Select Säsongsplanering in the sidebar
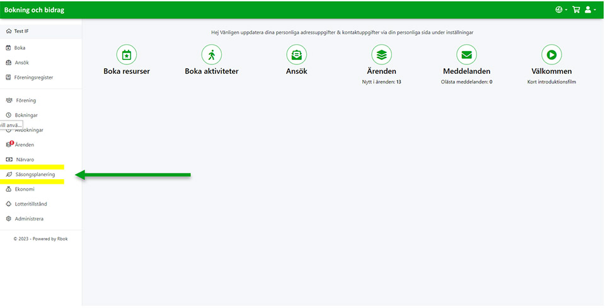The height and width of the screenshot is (308, 605). click(x=35, y=174)
